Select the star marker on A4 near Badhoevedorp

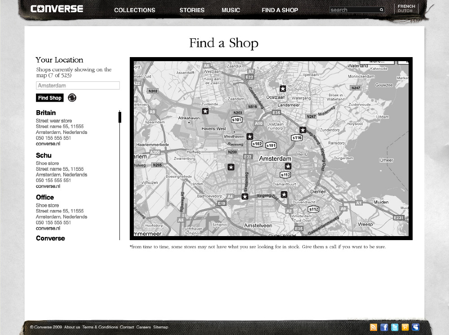click(x=245, y=197)
